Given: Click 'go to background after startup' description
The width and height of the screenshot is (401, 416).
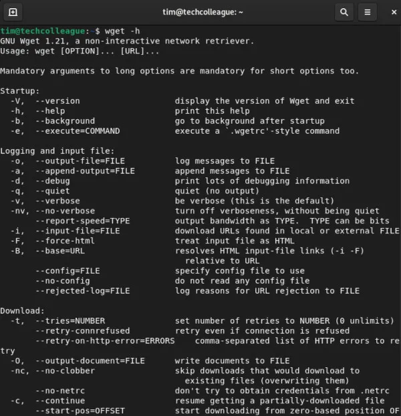Looking at the screenshot, I should [x=250, y=121].
